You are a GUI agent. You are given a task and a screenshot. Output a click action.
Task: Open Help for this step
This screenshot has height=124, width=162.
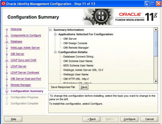pos(13,119)
